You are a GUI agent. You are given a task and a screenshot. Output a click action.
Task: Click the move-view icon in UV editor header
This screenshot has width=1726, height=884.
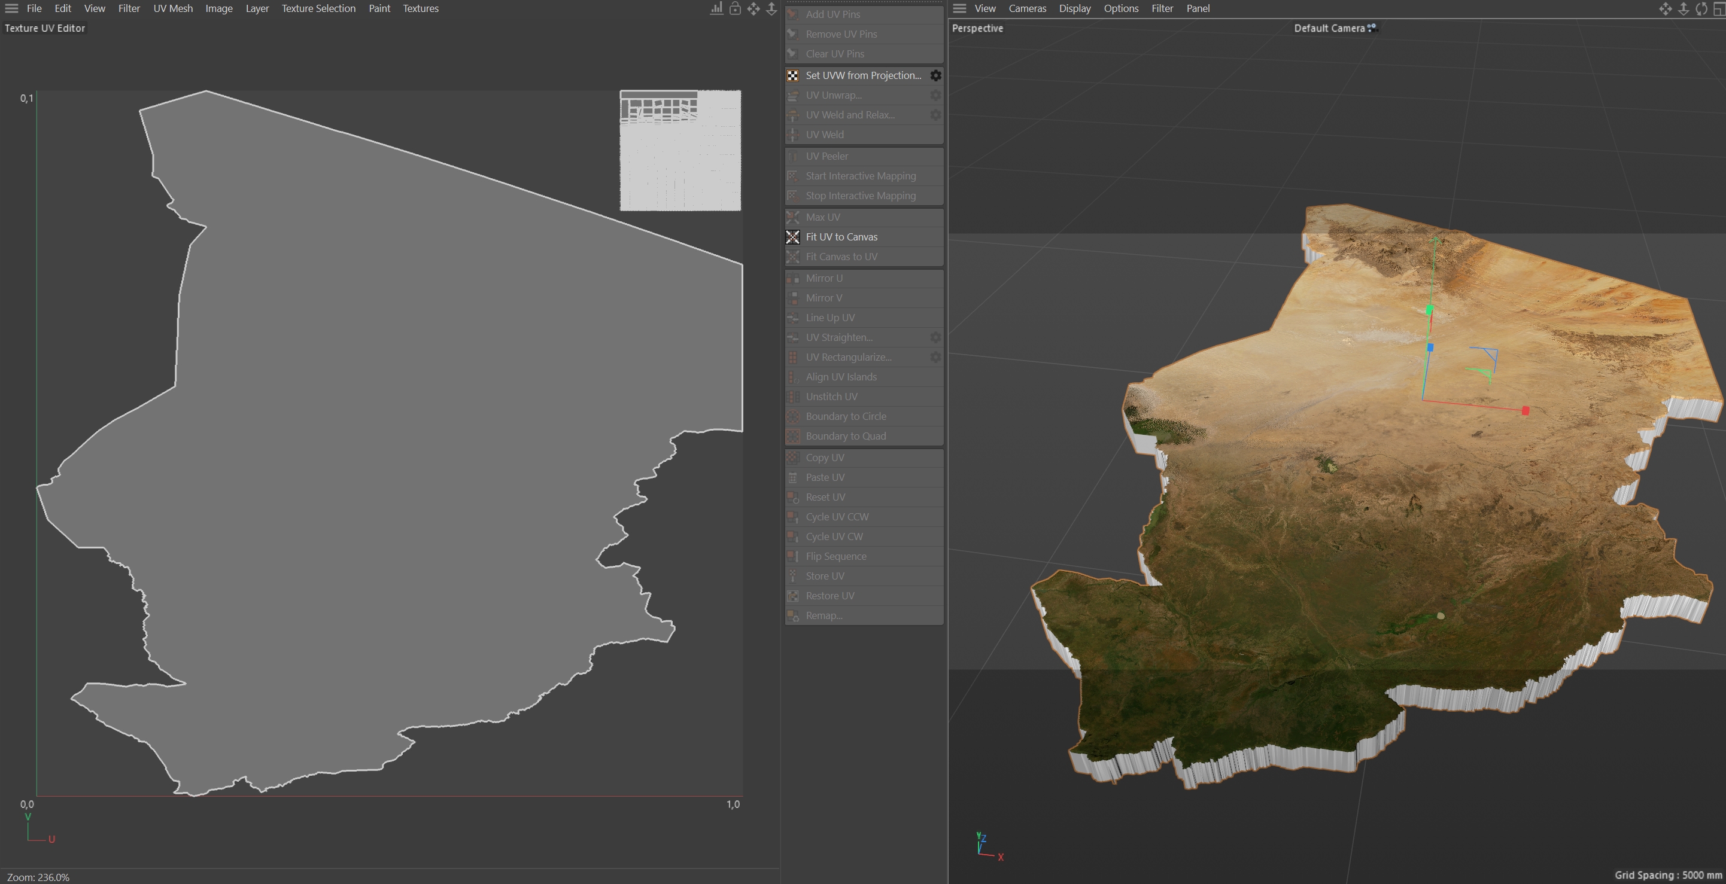[754, 9]
